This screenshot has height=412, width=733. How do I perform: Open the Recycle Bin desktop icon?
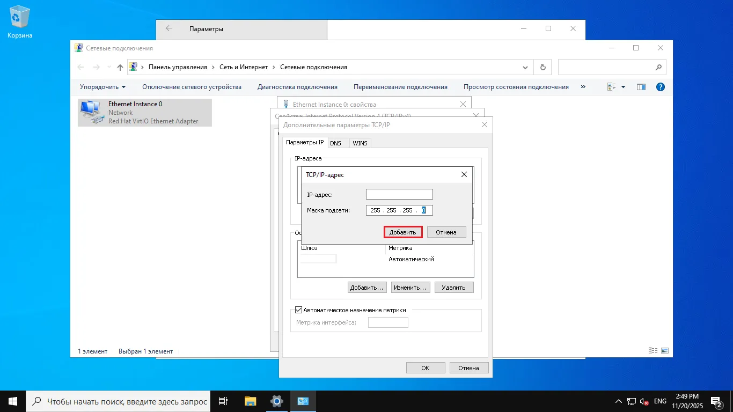20,21
